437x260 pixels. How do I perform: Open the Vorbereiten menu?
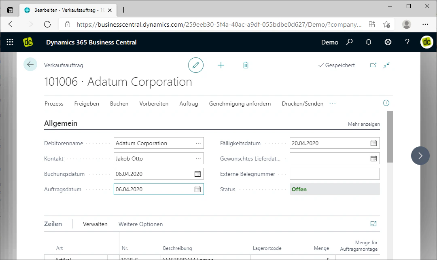[154, 104]
